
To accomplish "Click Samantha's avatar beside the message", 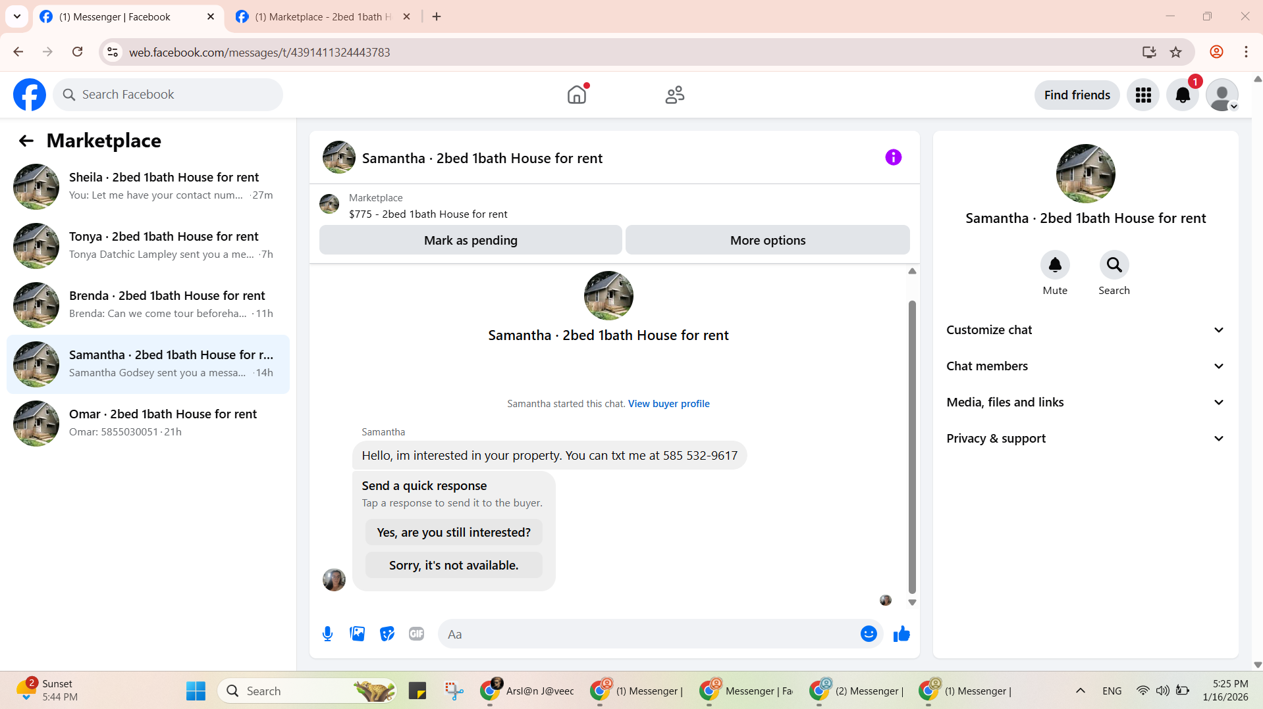I will (334, 580).
